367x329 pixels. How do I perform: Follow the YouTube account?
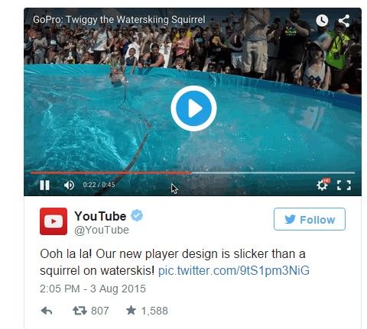click(310, 219)
